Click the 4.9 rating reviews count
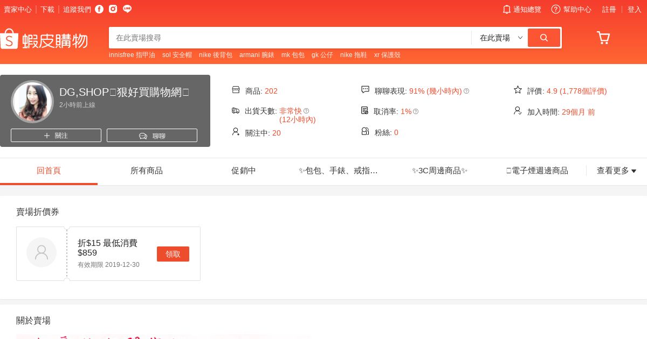 [x=577, y=91]
